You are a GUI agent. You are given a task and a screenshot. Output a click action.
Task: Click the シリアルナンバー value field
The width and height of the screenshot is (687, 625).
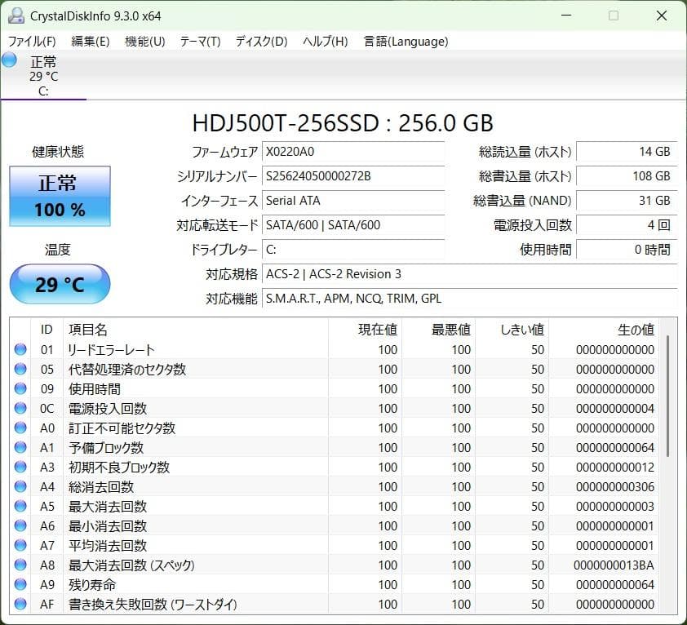click(x=353, y=176)
